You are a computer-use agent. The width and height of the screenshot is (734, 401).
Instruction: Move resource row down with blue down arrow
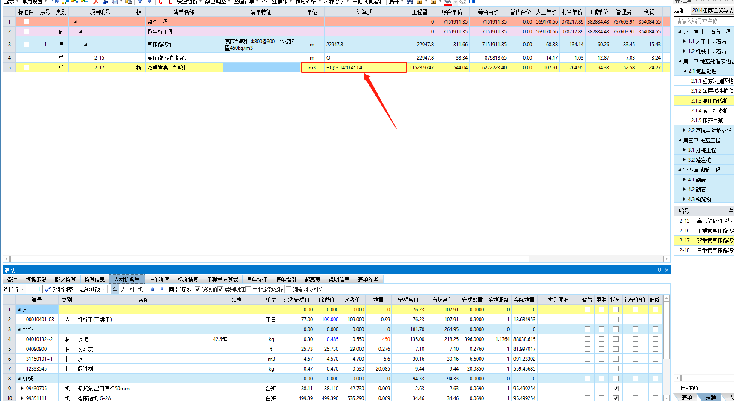coord(162,289)
